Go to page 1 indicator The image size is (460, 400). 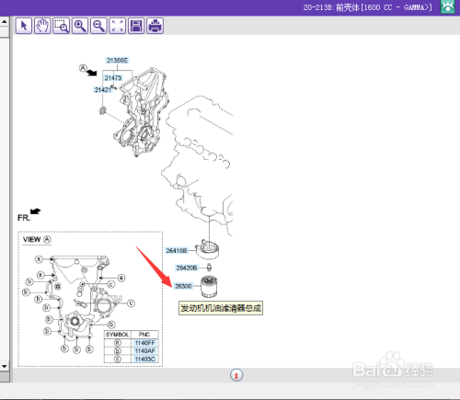click(236, 375)
